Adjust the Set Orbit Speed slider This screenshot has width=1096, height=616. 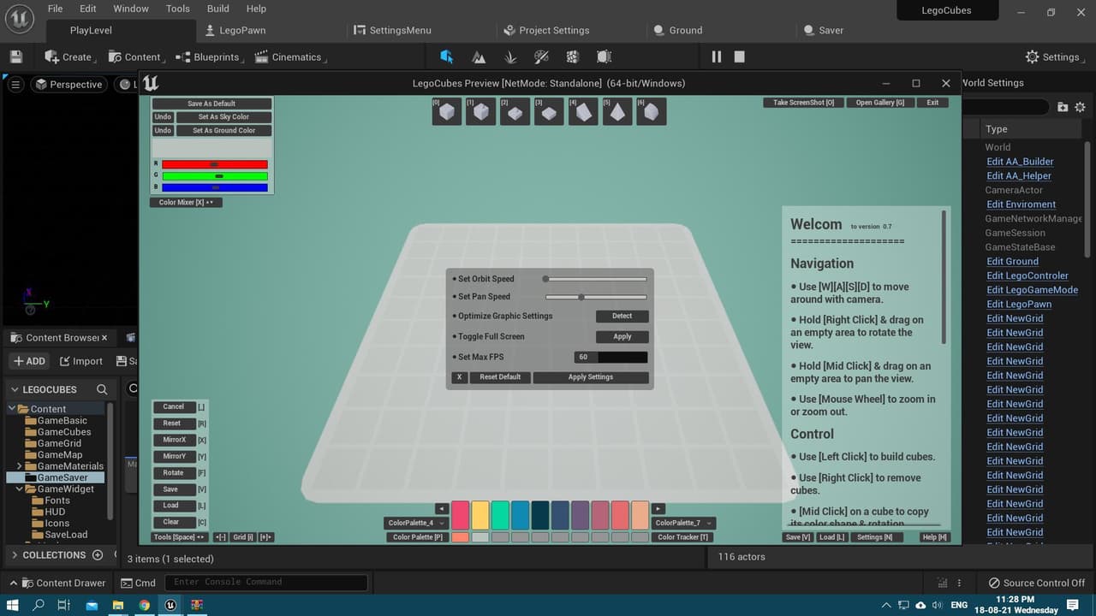(595, 279)
